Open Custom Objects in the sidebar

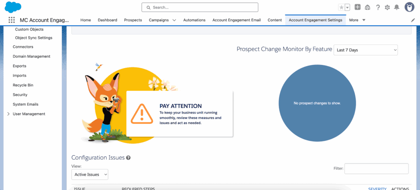29,29
